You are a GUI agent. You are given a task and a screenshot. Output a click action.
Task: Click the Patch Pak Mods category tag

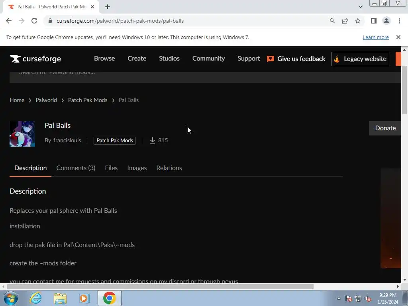[x=115, y=141]
